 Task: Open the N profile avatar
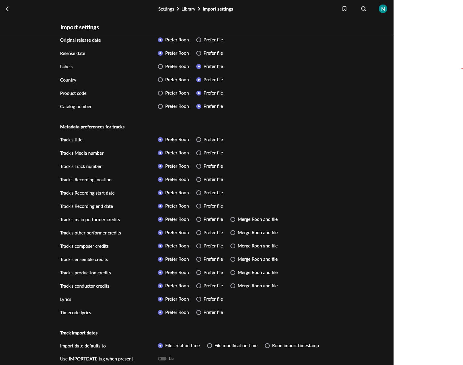pos(383,9)
